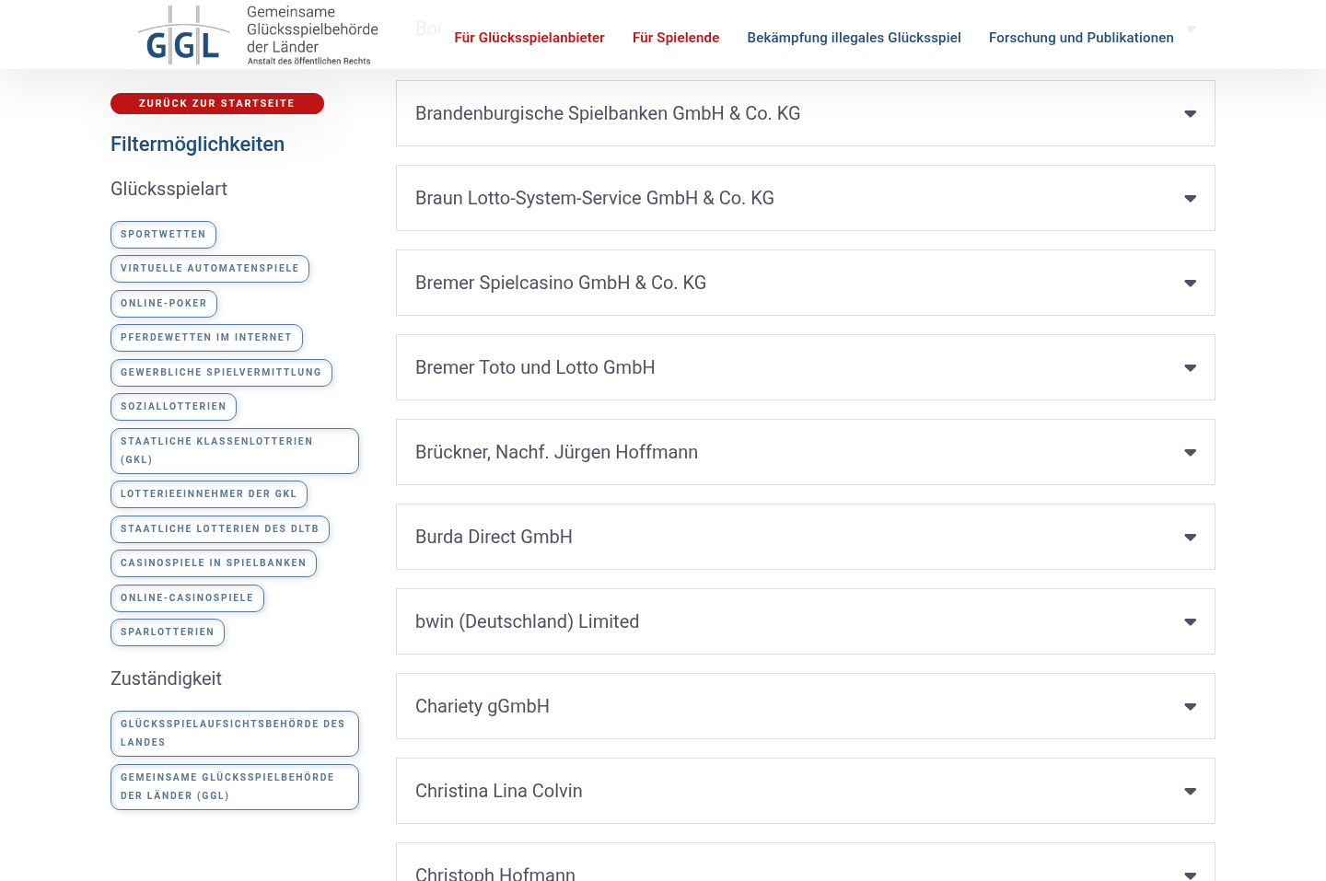Toggle the Soziallotterien filter

(173, 407)
